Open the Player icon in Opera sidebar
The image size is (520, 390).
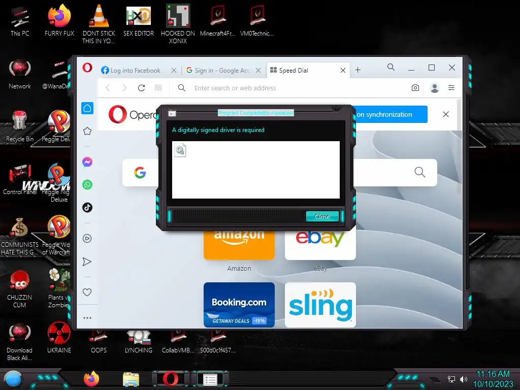tap(87, 239)
